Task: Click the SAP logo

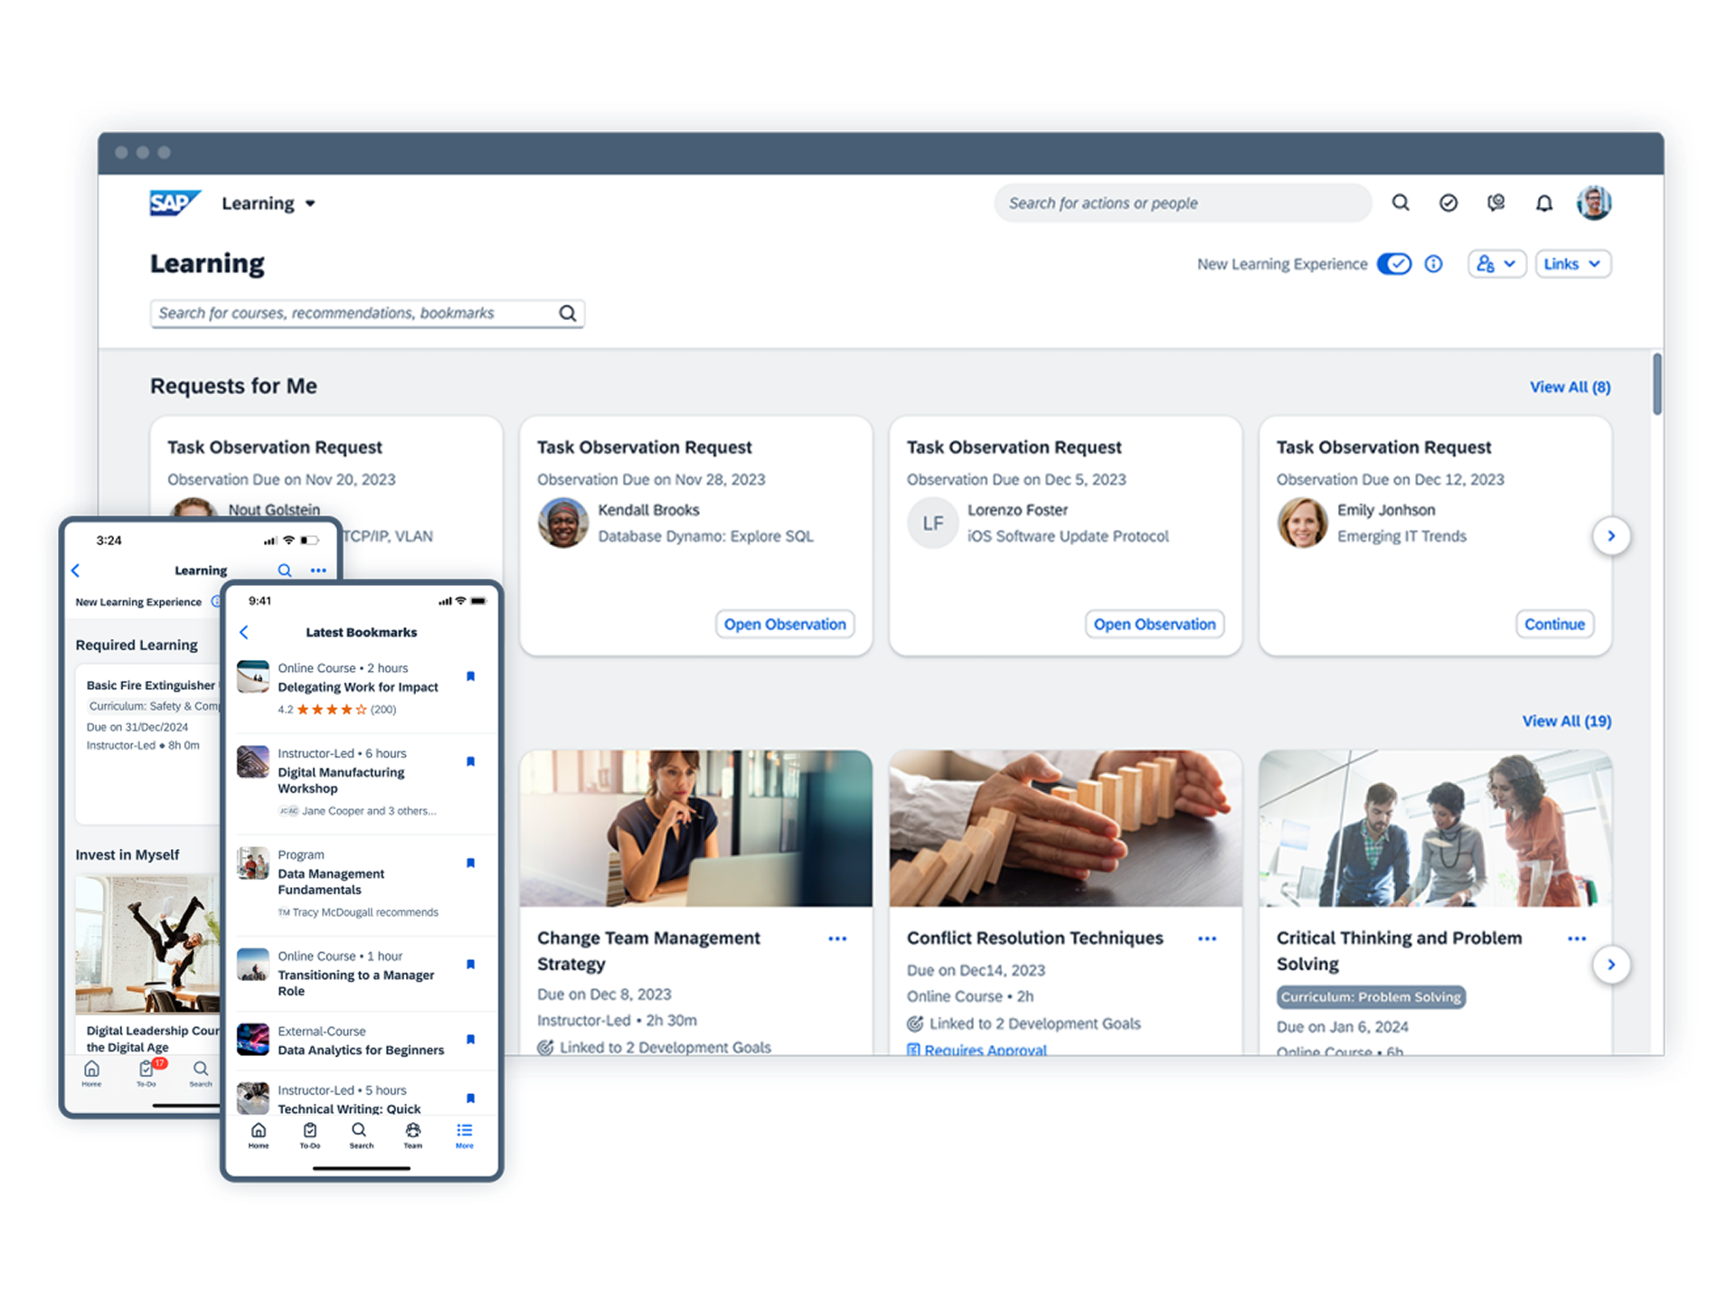Action: (x=174, y=203)
